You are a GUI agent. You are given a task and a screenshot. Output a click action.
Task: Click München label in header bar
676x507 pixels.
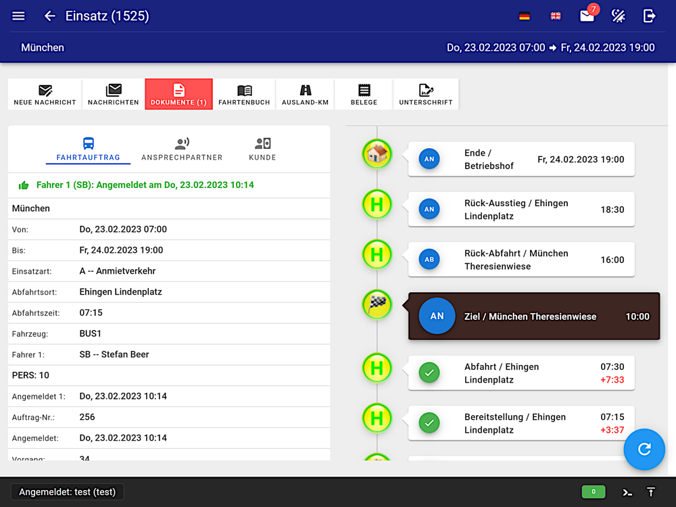[43, 47]
